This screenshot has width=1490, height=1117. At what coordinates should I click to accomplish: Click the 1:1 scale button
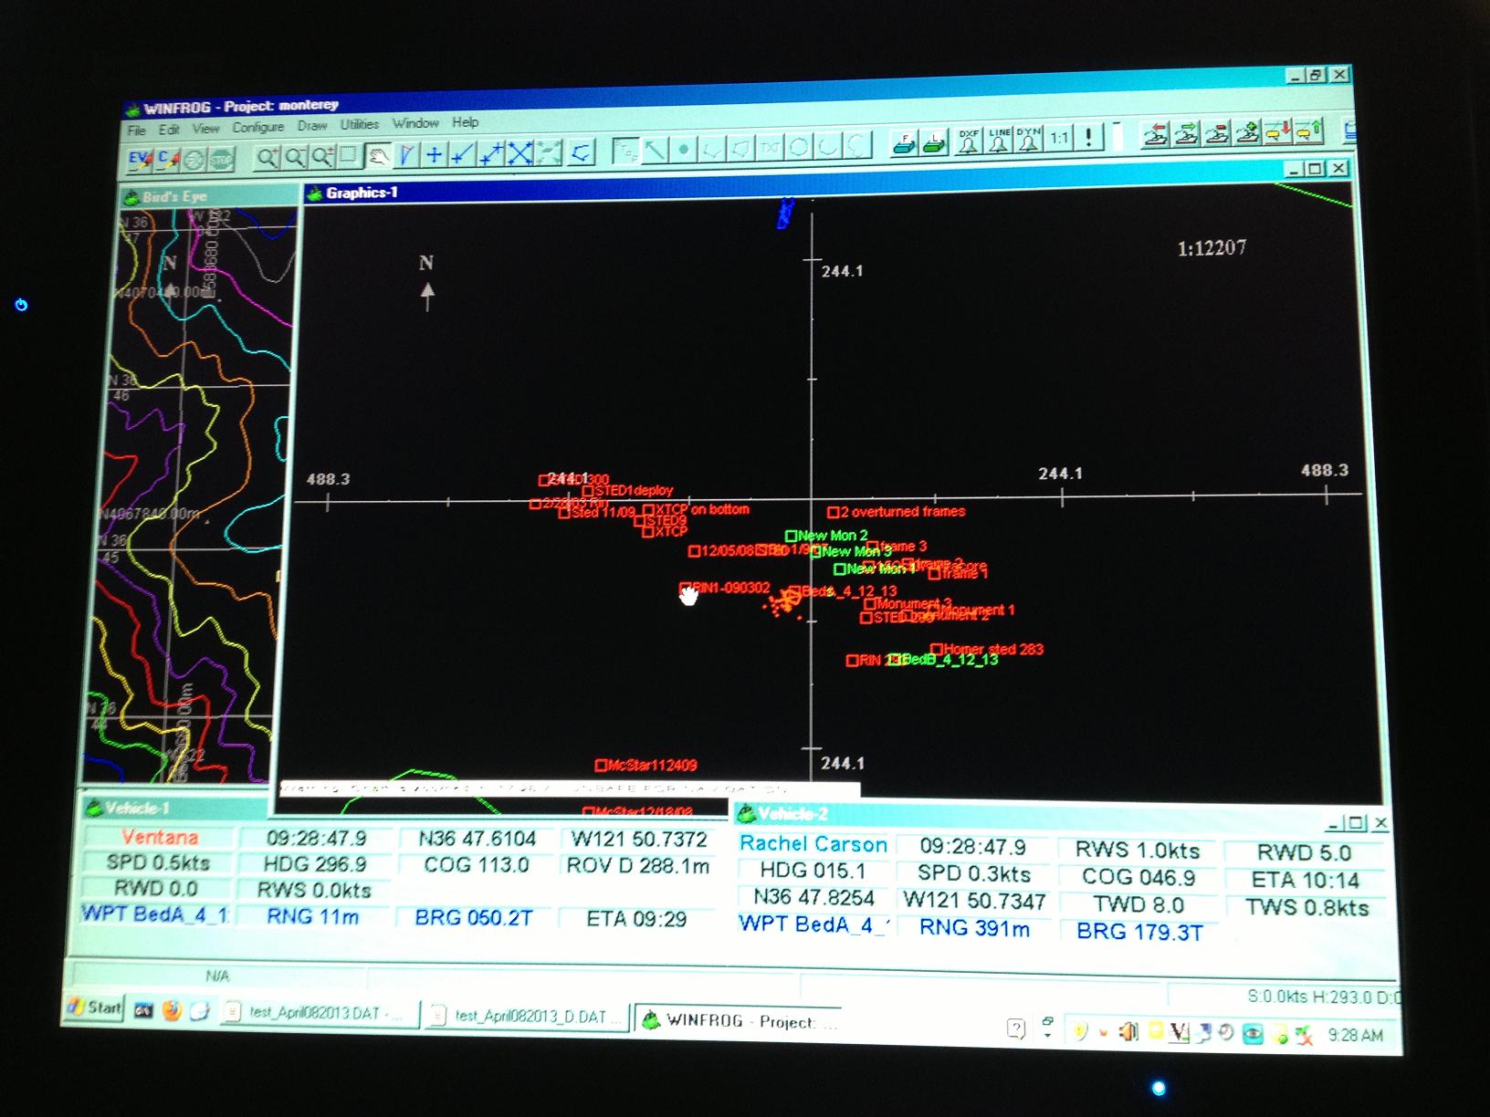click(1059, 139)
